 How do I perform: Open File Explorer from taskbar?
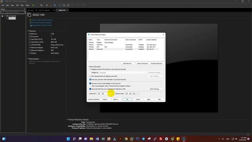click(x=91, y=139)
